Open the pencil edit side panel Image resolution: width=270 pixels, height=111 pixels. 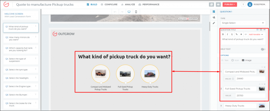click(214, 23)
